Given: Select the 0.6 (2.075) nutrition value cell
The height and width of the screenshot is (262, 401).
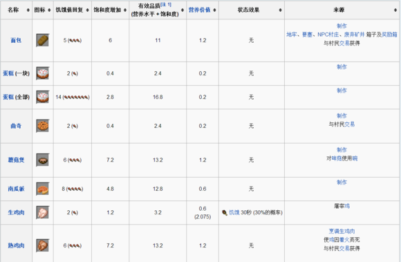Looking at the screenshot, I should pos(203,213).
